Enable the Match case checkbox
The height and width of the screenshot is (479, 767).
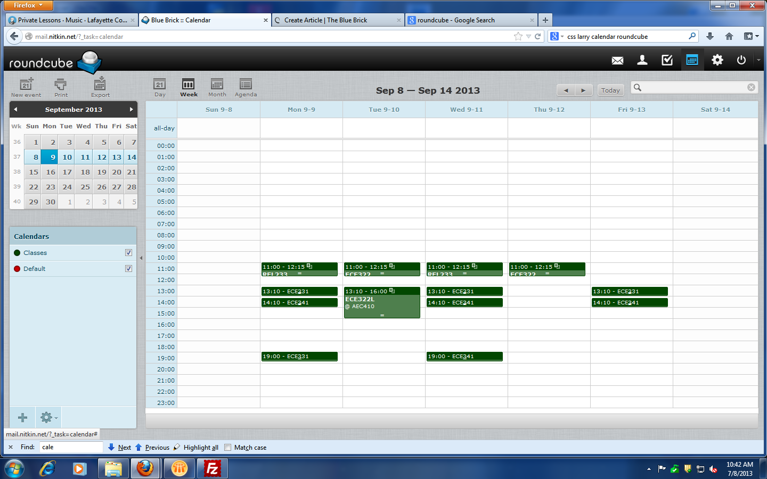point(228,448)
